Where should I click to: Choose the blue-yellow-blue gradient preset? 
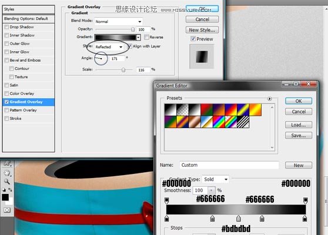[x=243, y=110]
